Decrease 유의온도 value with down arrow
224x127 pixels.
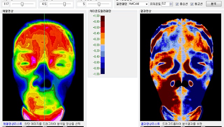click(171, 5)
